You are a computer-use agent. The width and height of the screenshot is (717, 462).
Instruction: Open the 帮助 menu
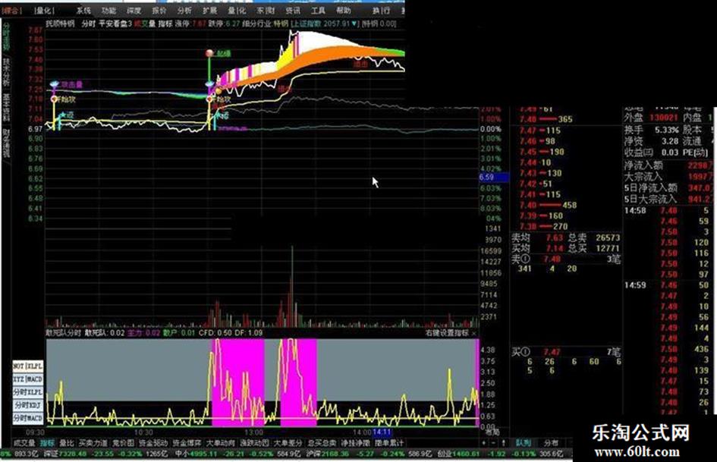click(x=344, y=10)
